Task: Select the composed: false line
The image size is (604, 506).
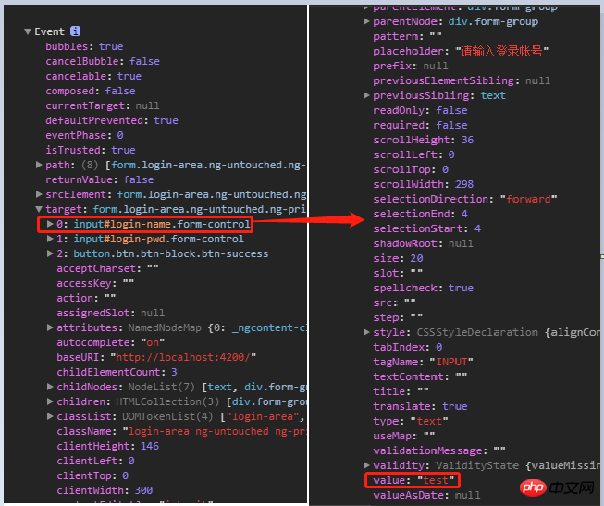Action: (x=91, y=91)
